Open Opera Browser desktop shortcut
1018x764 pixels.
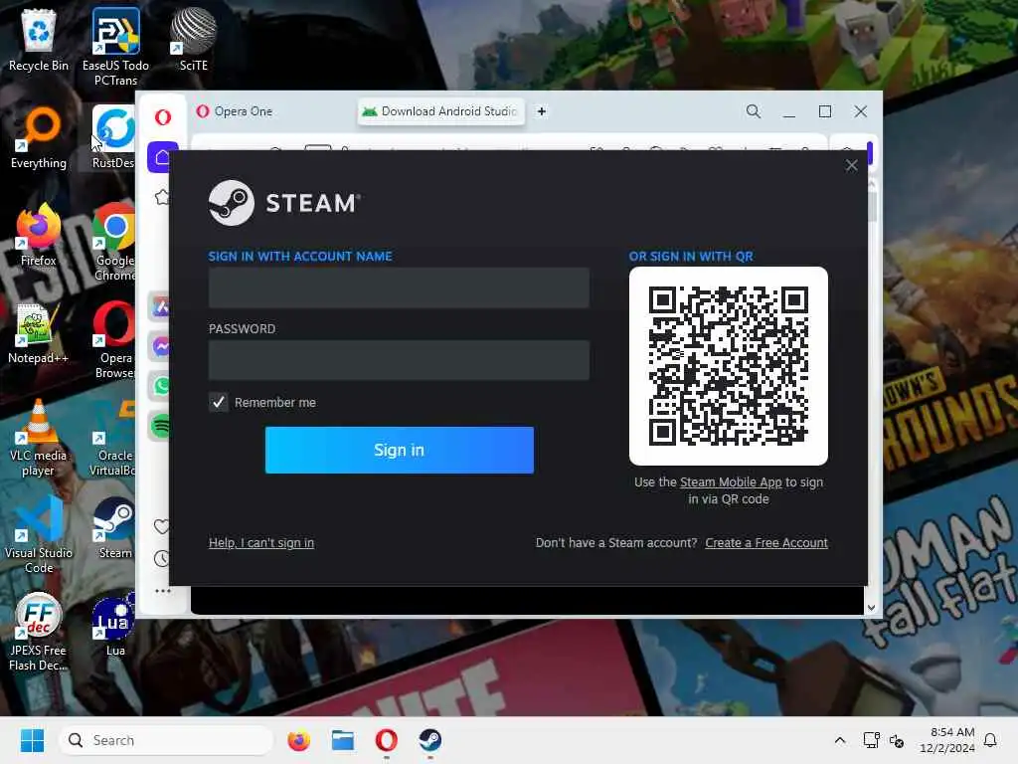[x=115, y=339]
